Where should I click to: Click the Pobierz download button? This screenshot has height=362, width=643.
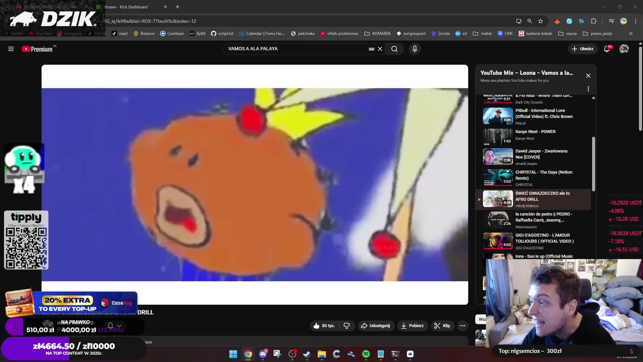click(412, 326)
